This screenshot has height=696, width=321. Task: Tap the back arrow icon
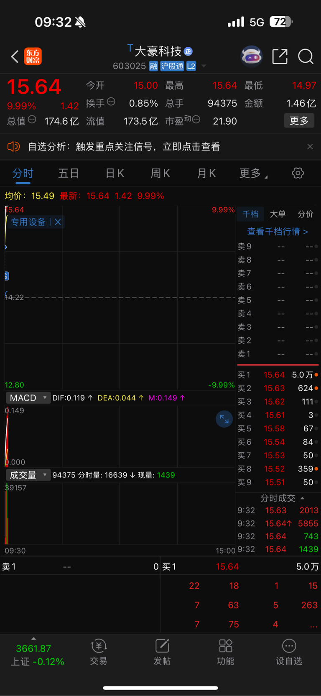tap(15, 56)
